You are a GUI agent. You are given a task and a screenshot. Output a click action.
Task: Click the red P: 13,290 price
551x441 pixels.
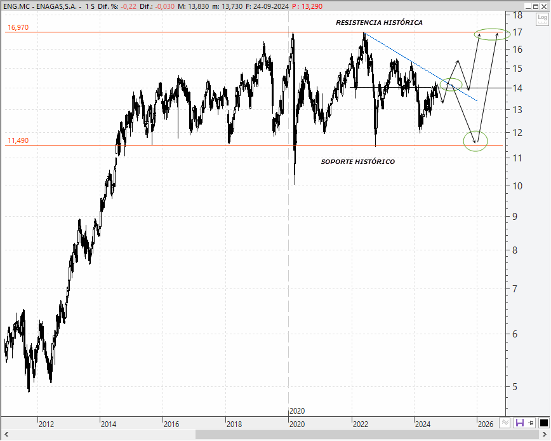coord(307,6)
